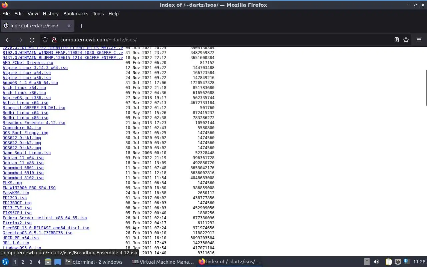Click the Debombed_6801.iso link
This screenshot has width=427, height=267.
23,168
